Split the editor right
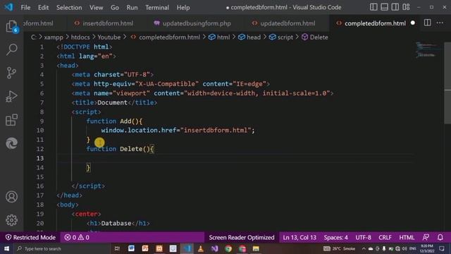 (428, 23)
